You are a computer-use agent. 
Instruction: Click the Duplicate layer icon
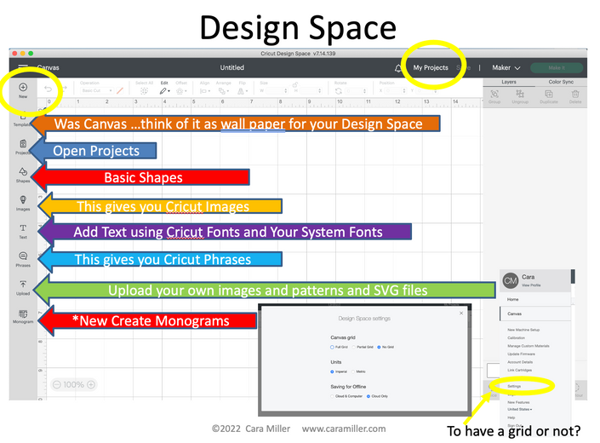coord(548,94)
